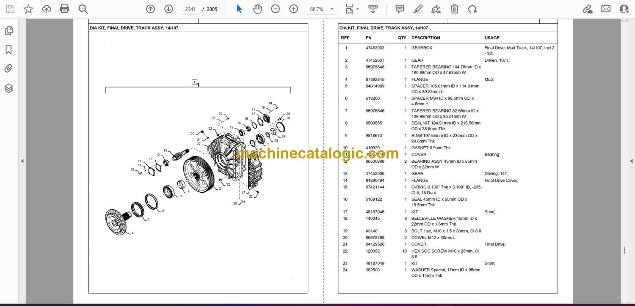Activate the selection arrow tool
The image size is (635, 306).
point(239,9)
